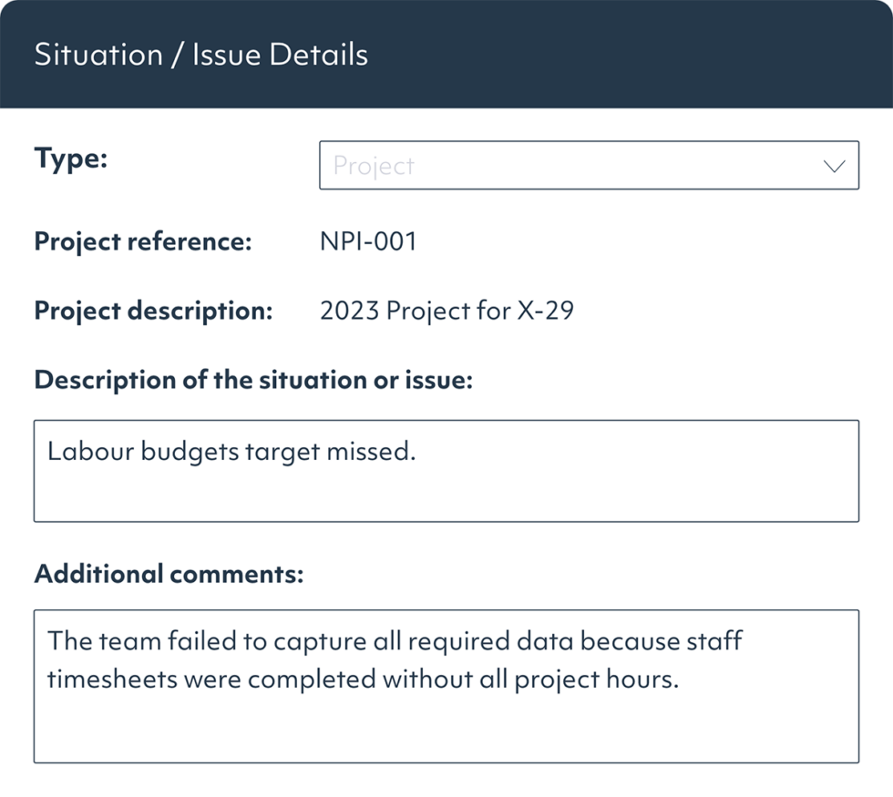Click the 'Situation / Issue Details' header title
893x797 pixels.
(x=201, y=55)
